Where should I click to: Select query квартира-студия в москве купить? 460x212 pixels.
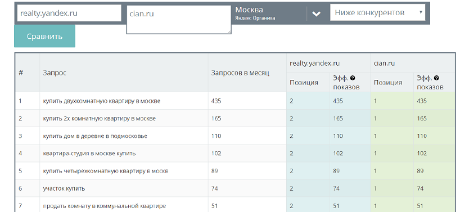point(89,154)
